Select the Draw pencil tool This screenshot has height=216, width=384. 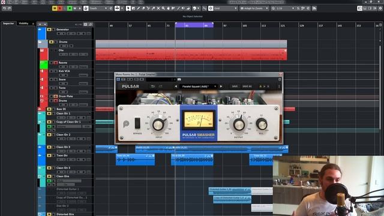138,8
